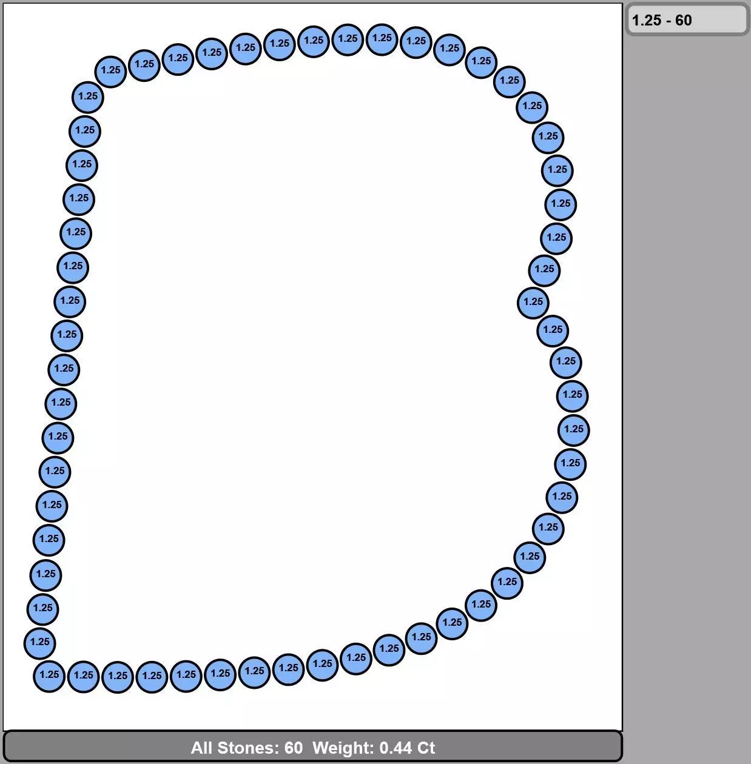Select the 1.25 - 60 stone size entry
Viewport: 751px width, 764px height.
coord(687,20)
